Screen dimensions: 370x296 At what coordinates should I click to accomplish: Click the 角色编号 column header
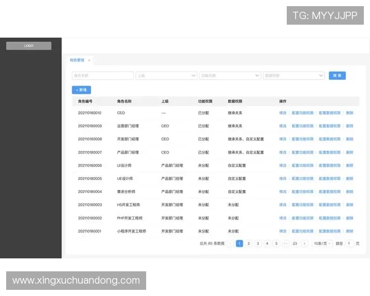pos(85,101)
